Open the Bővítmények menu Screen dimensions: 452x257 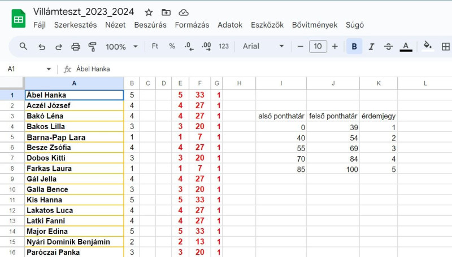[x=315, y=25]
